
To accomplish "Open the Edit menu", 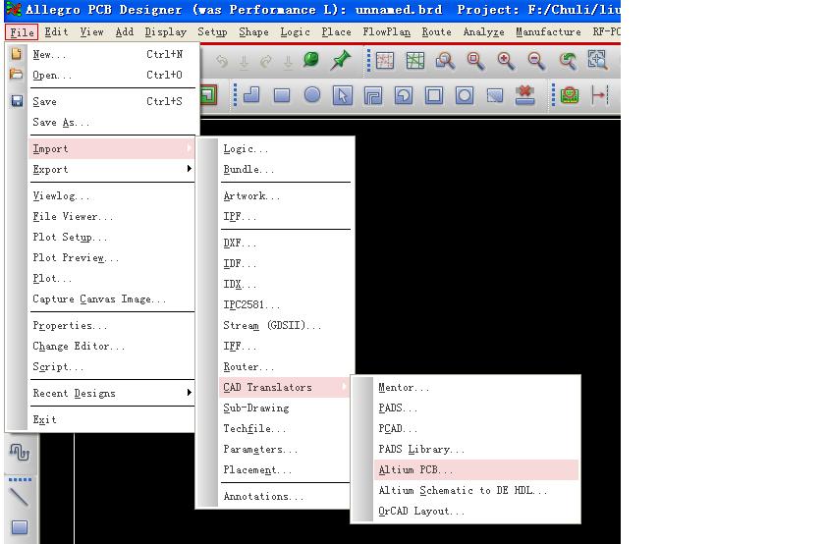I will tap(56, 32).
